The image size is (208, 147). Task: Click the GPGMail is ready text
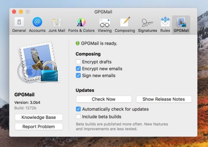point(99,43)
